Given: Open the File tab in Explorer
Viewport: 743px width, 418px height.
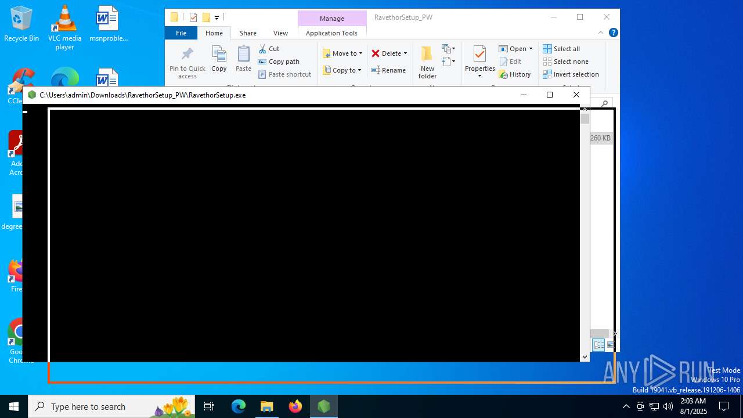Looking at the screenshot, I should 181,33.
